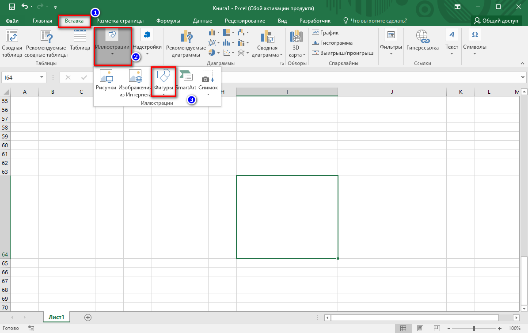Click the Рисунки insert picture icon
Viewport: 528px width, 333px height.
[x=106, y=77]
